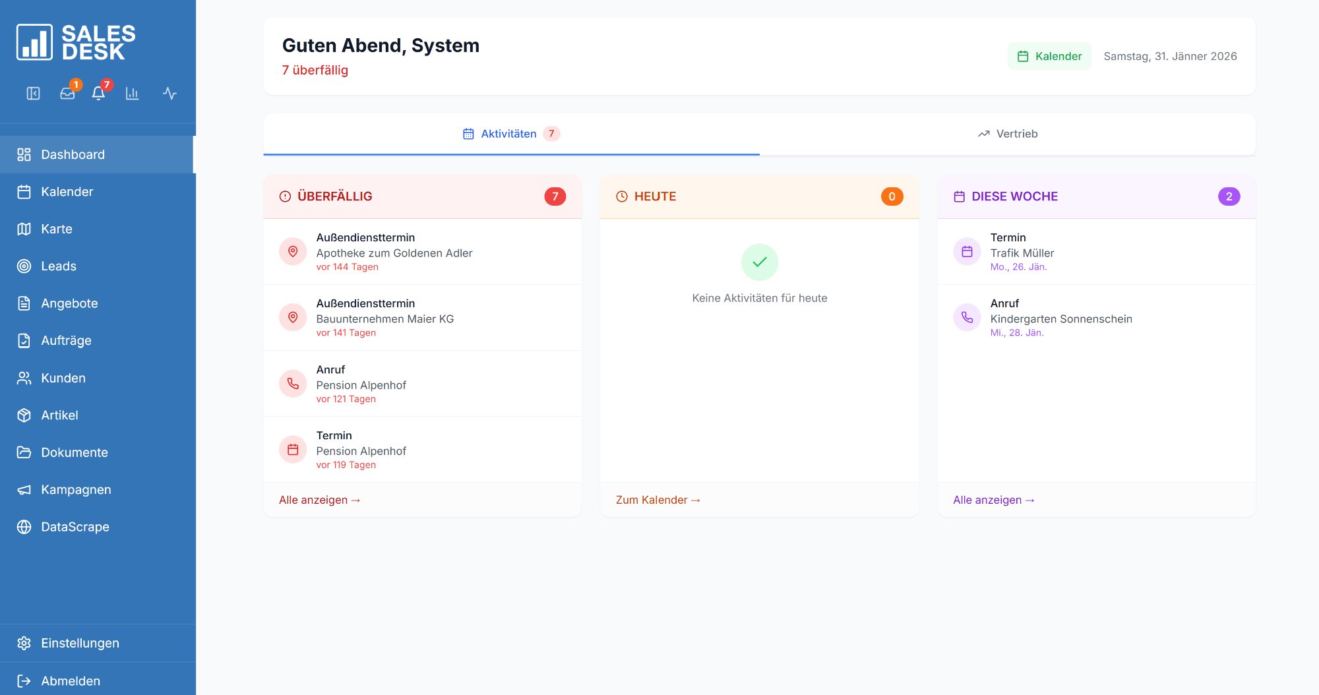Select the Aktivitäten tab
Viewport: 1319px width, 695px height.
510,133
